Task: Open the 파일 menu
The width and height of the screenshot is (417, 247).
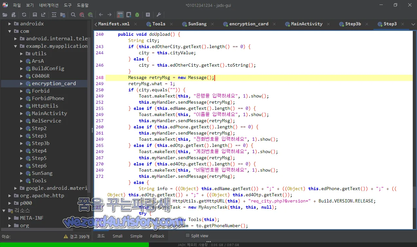Action: (x=17, y=5)
